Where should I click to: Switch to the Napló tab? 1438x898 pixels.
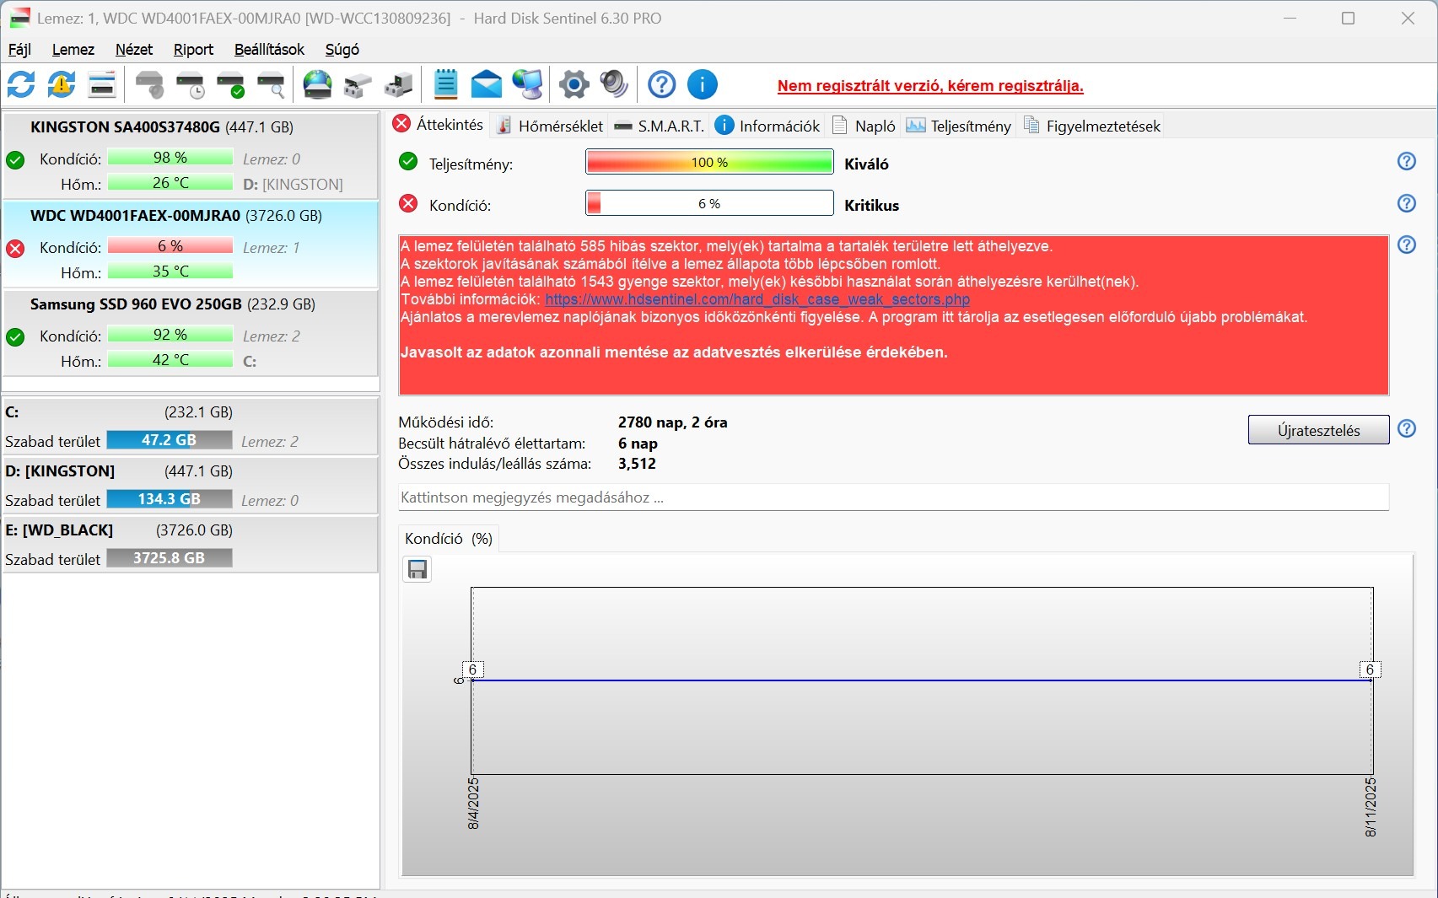864,126
